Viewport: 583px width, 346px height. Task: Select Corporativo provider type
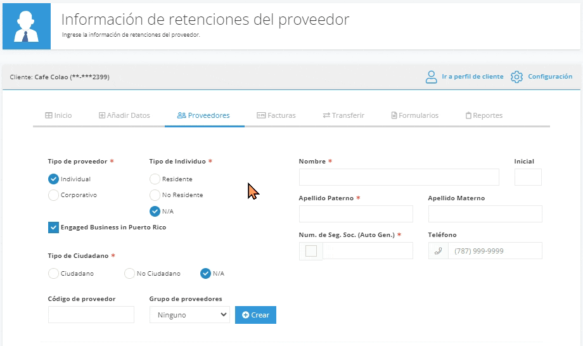[53, 195]
